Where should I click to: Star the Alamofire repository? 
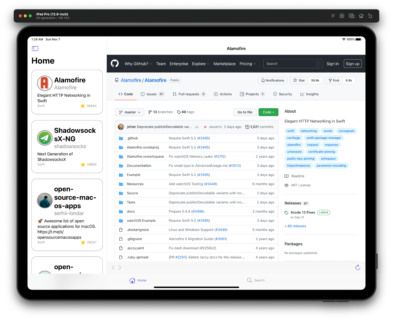click(x=299, y=80)
